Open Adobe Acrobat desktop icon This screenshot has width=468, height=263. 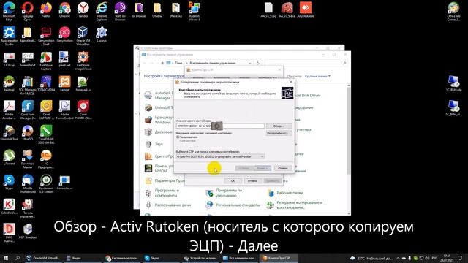[9, 110]
